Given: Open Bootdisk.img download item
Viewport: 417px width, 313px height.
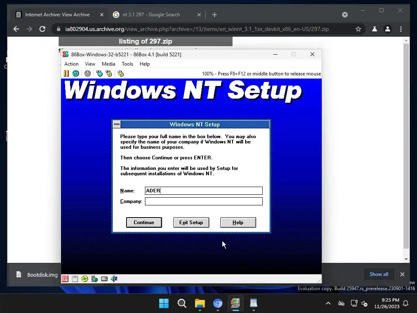Looking at the screenshot, I should click(x=37, y=274).
